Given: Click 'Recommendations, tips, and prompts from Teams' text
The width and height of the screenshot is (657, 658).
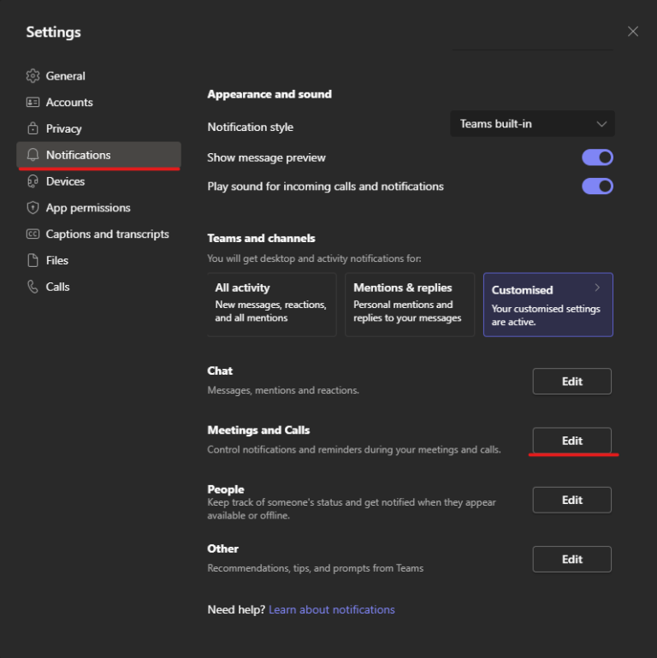Looking at the screenshot, I should [x=316, y=568].
